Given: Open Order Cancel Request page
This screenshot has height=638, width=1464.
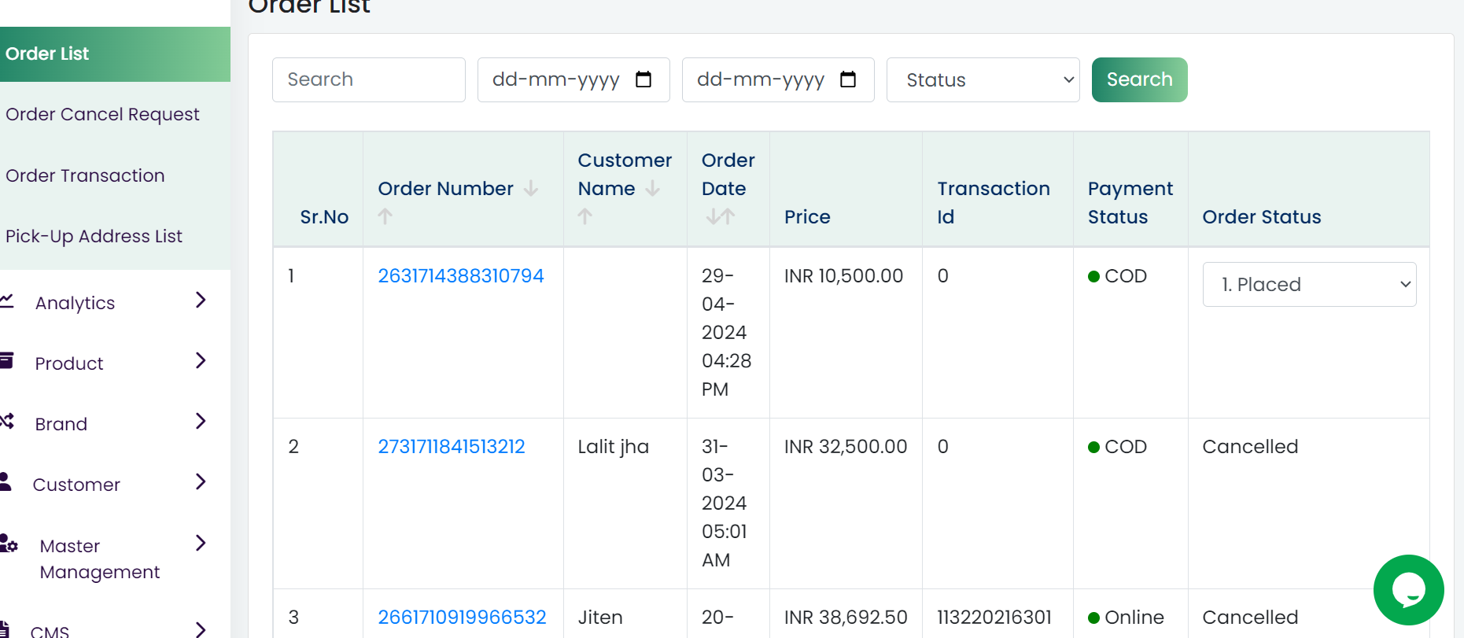Looking at the screenshot, I should pos(102,114).
